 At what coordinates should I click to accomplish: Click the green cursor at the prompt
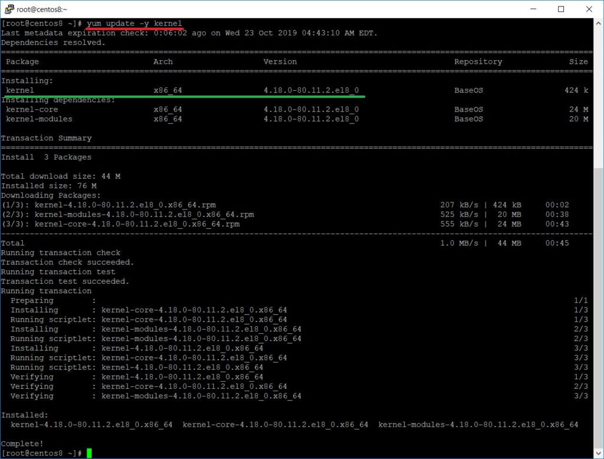pos(89,453)
